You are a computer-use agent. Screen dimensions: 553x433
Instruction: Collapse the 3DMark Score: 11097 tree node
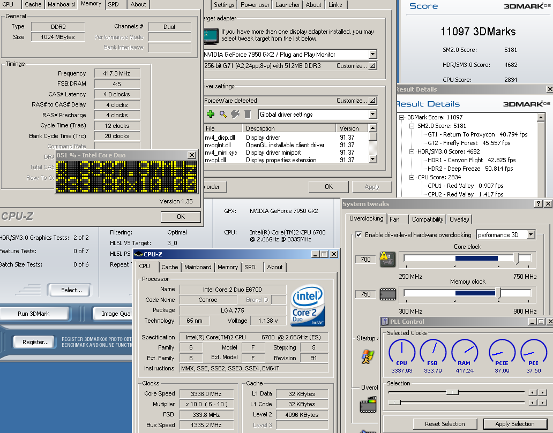click(402, 117)
